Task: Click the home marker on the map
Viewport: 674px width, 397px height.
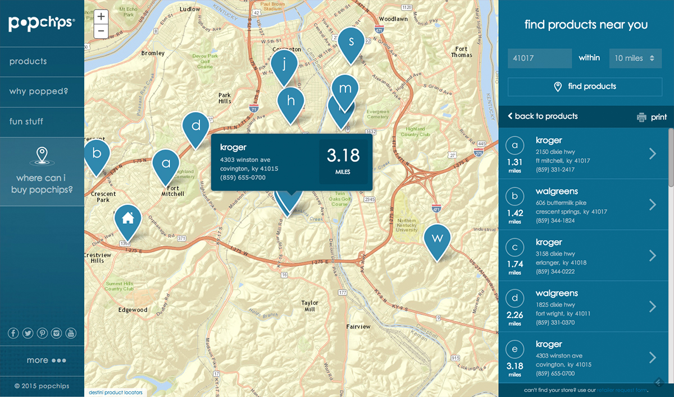Action: coord(127,219)
